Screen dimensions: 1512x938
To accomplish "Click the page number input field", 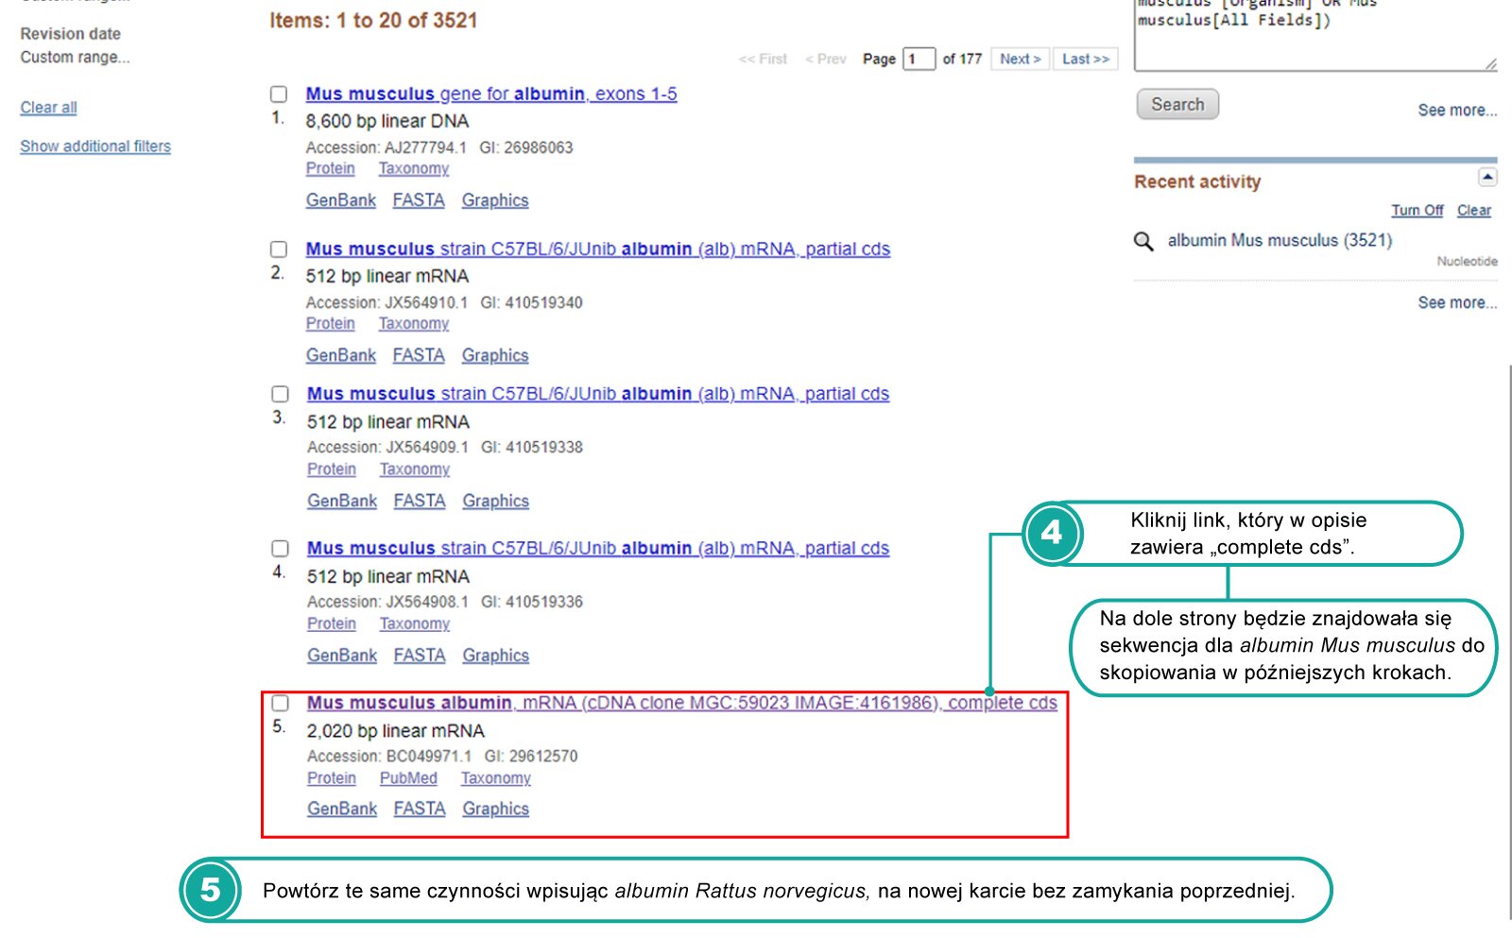I will [918, 59].
